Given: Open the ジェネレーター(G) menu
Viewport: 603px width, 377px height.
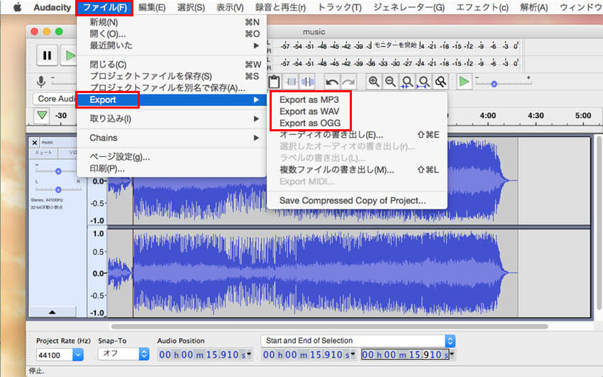Looking at the screenshot, I should (x=409, y=7).
